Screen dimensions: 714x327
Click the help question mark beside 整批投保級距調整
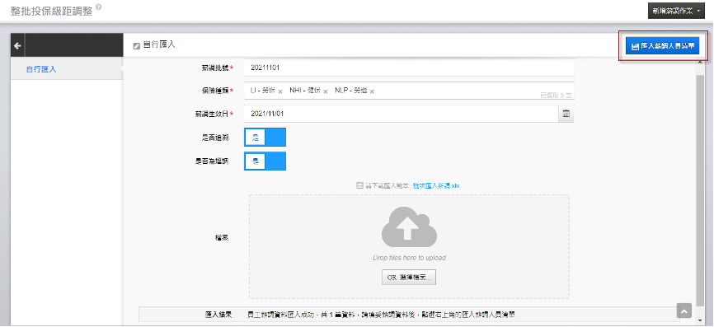[99, 7]
